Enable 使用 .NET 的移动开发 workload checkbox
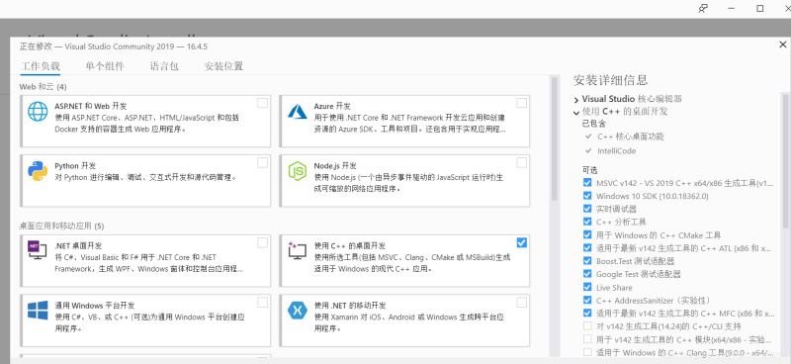This screenshot has width=791, height=364. (522, 303)
